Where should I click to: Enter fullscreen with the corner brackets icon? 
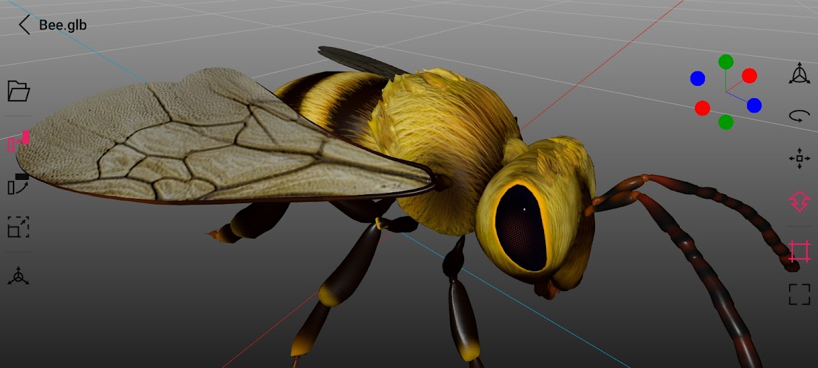tap(800, 294)
